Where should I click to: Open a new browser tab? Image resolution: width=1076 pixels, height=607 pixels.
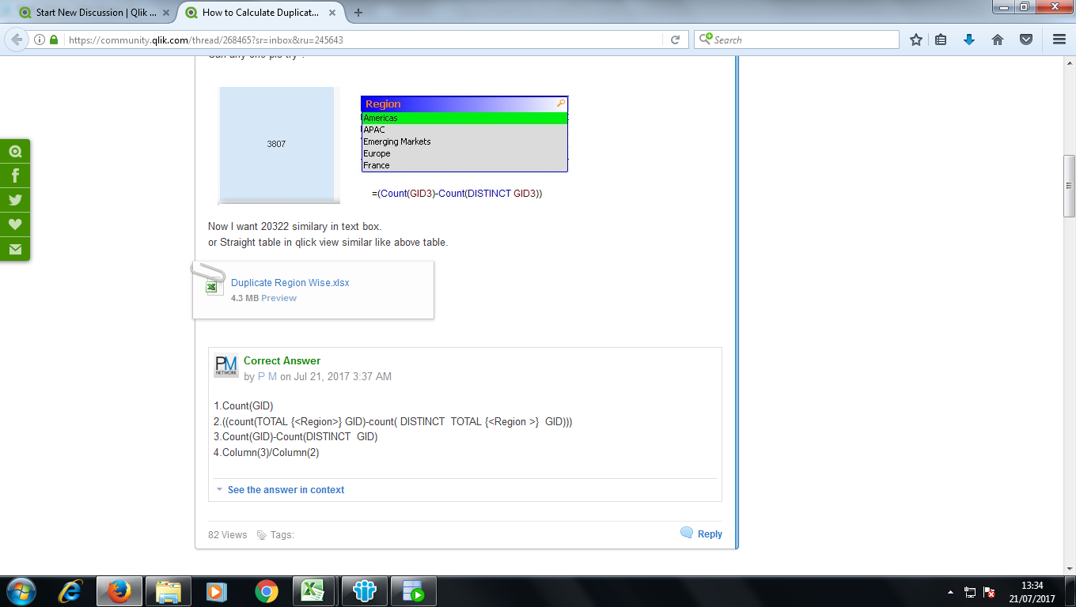coord(358,13)
